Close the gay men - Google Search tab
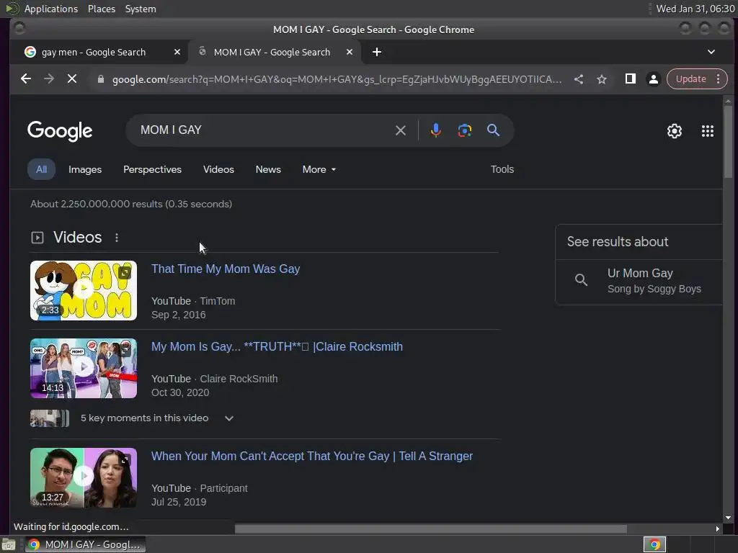 pos(177,52)
